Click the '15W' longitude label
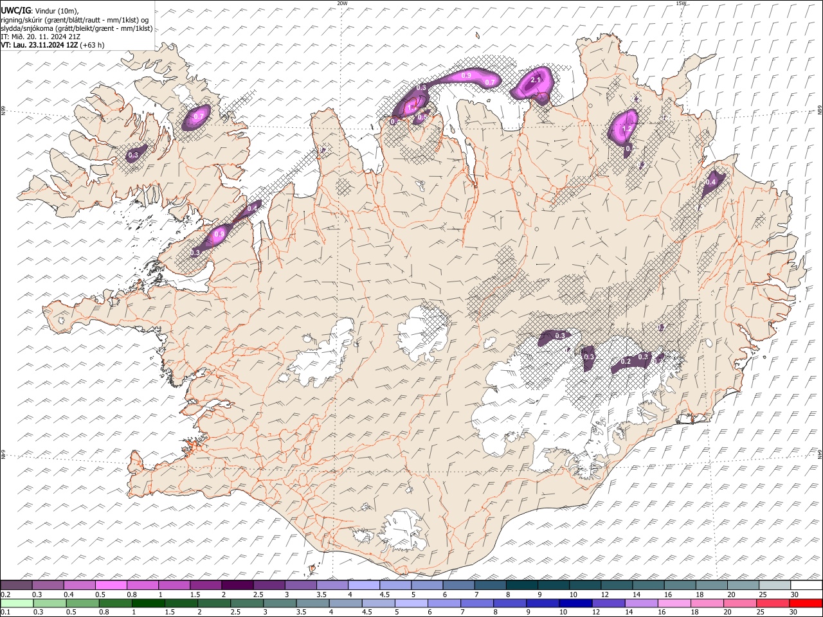The image size is (823, 617). click(680, 3)
